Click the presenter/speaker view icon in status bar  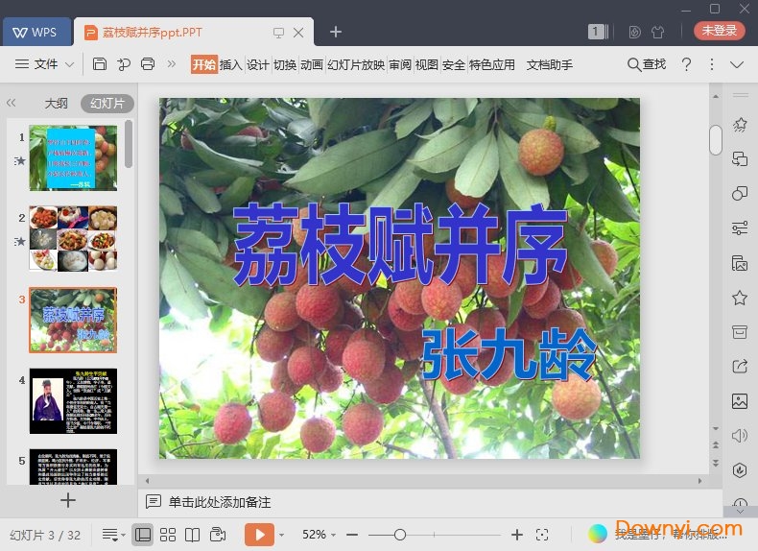[x=218, y=535]
